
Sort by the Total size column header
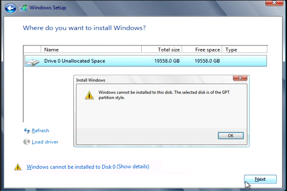coord(162,49)
